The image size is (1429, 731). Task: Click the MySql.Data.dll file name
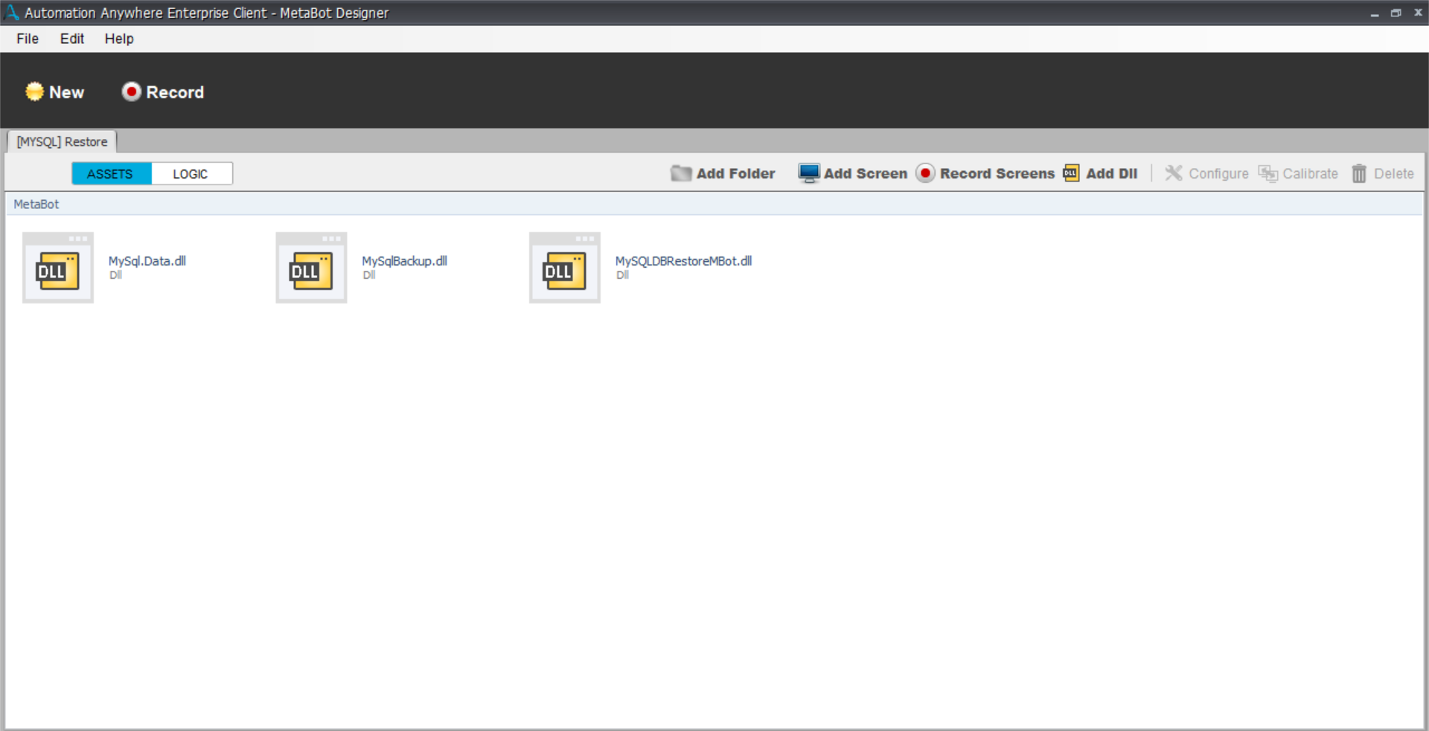[x=147, y=261]
